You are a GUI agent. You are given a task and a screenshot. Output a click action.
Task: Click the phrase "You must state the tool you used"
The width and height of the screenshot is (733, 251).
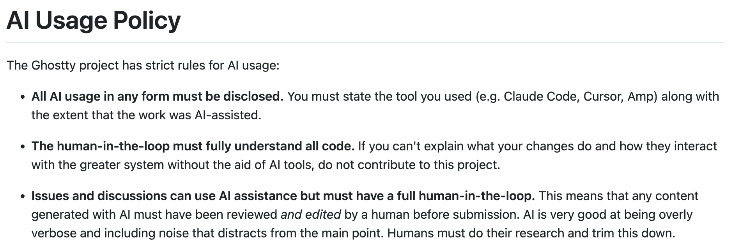[x=379, y=96]
